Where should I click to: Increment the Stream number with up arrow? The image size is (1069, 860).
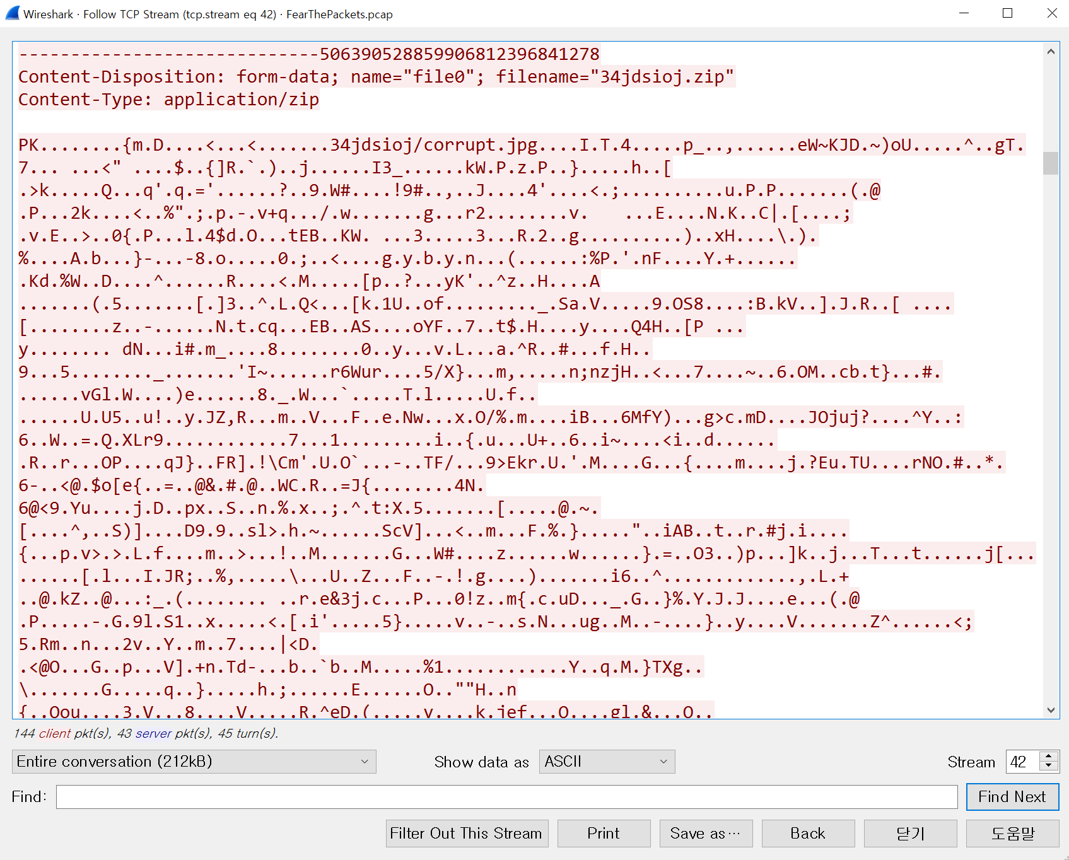[x=1049, y=756]
